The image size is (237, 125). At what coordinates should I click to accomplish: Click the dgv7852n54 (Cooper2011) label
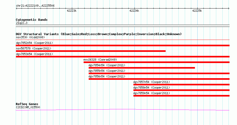[34, 43]
